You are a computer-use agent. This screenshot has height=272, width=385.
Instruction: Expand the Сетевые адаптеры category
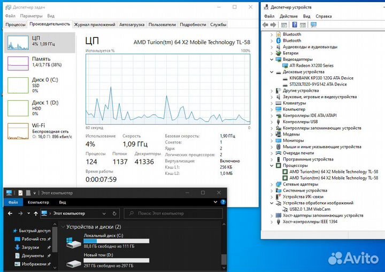point(272,184)
